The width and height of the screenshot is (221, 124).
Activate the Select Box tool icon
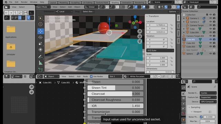pyautogui.click(x=41, y=18)
